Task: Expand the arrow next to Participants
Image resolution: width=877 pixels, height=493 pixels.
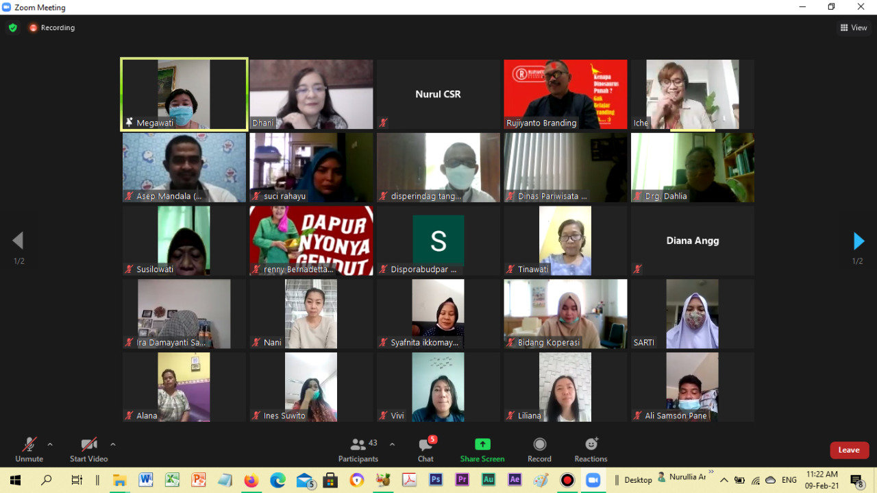Action: (x=392, y=444)
